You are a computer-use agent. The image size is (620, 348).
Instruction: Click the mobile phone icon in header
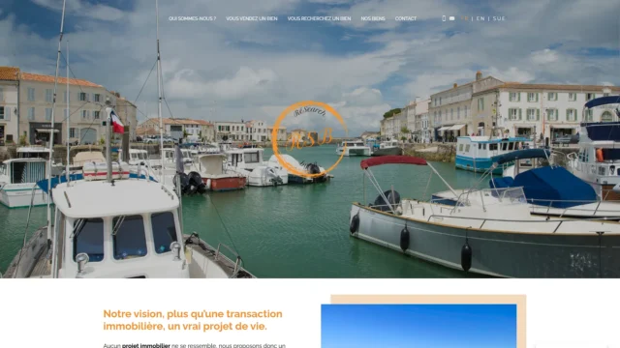(x=444, y=18)
